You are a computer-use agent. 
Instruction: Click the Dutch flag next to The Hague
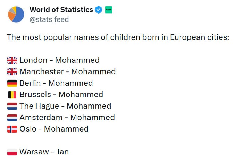[x=12, y=106]
